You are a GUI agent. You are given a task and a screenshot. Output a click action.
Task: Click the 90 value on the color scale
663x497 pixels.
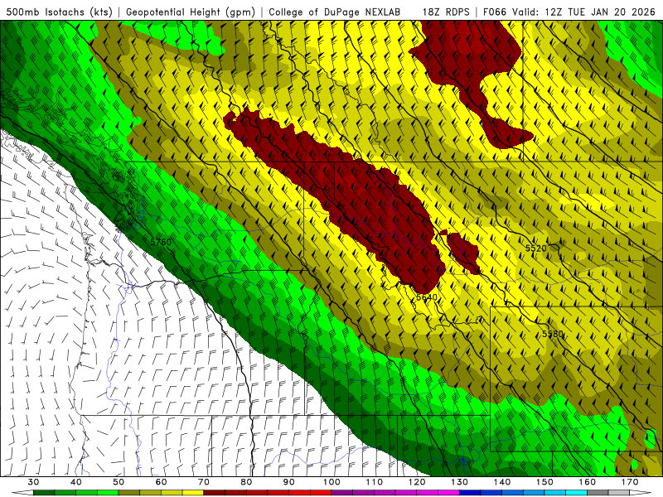(x=288, y=482)
